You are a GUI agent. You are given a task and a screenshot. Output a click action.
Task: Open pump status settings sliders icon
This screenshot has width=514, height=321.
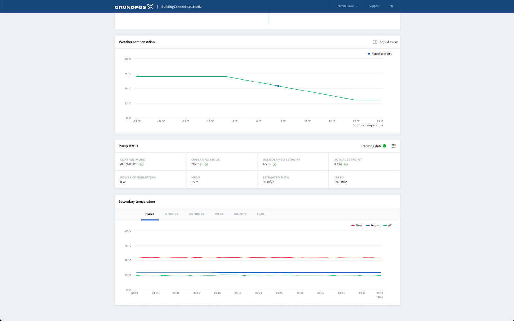[393, 146]
